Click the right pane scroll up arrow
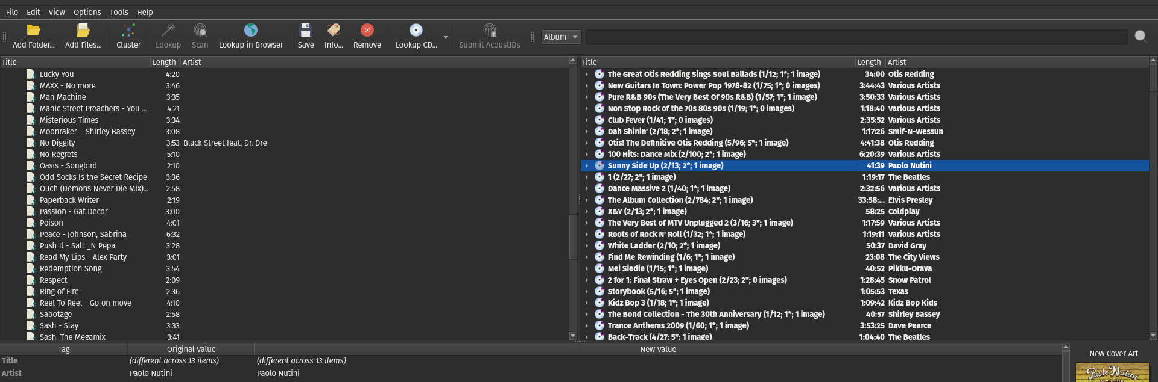 pos(1153,60)
